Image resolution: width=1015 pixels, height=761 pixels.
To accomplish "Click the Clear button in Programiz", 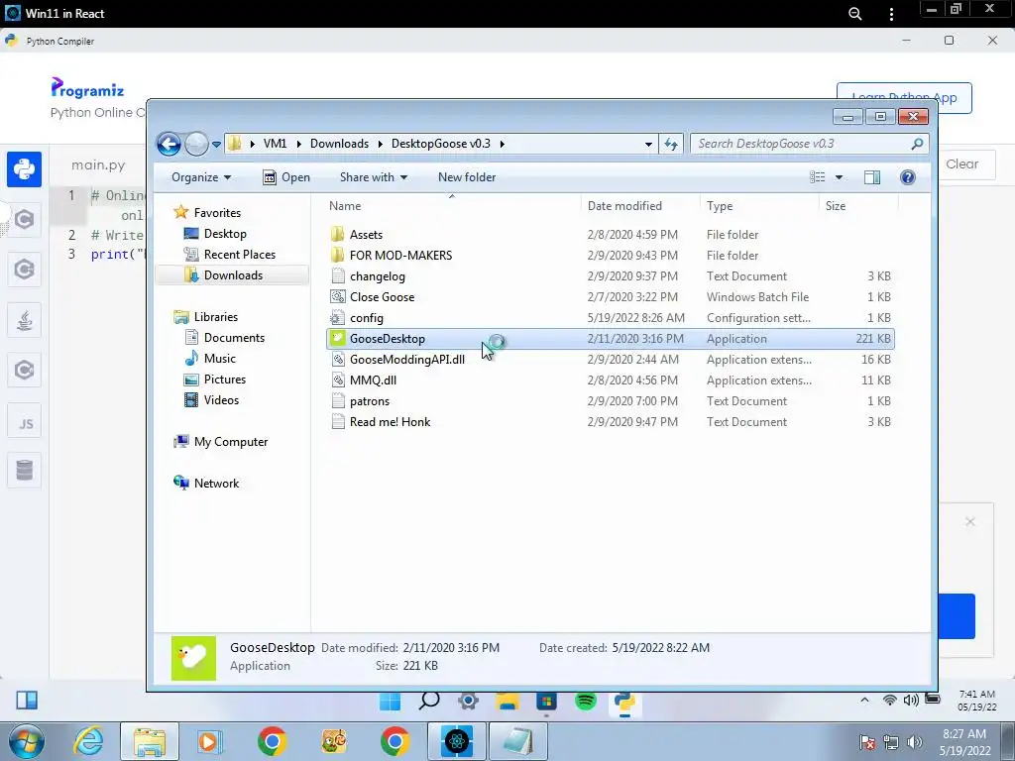I will pyautogui.click(x=961, y=164).
